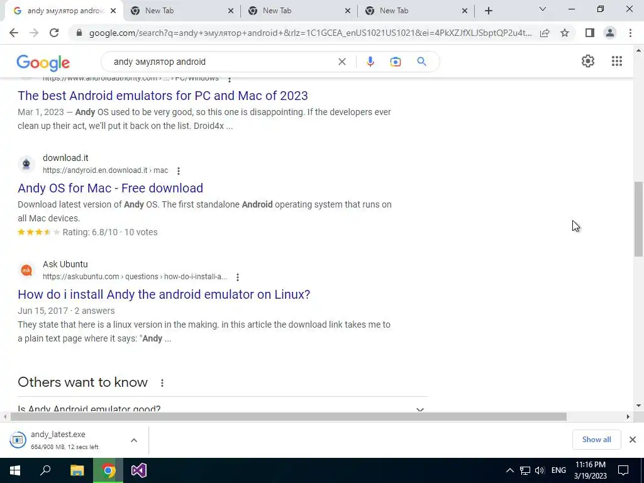644x483 pixels.
Task: Click the scroll right arrow of the horizontal scrollbar
Action: 628,416
